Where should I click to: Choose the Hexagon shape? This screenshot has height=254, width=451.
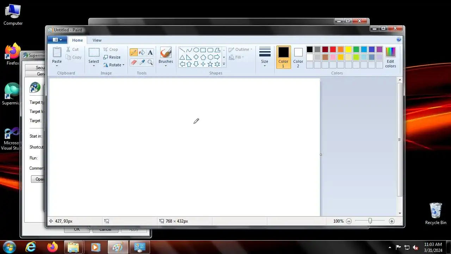click(x=210, y=57)
